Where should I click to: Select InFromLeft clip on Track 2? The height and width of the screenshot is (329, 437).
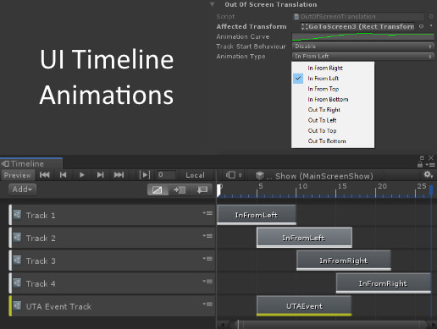(x=304, y=238)
